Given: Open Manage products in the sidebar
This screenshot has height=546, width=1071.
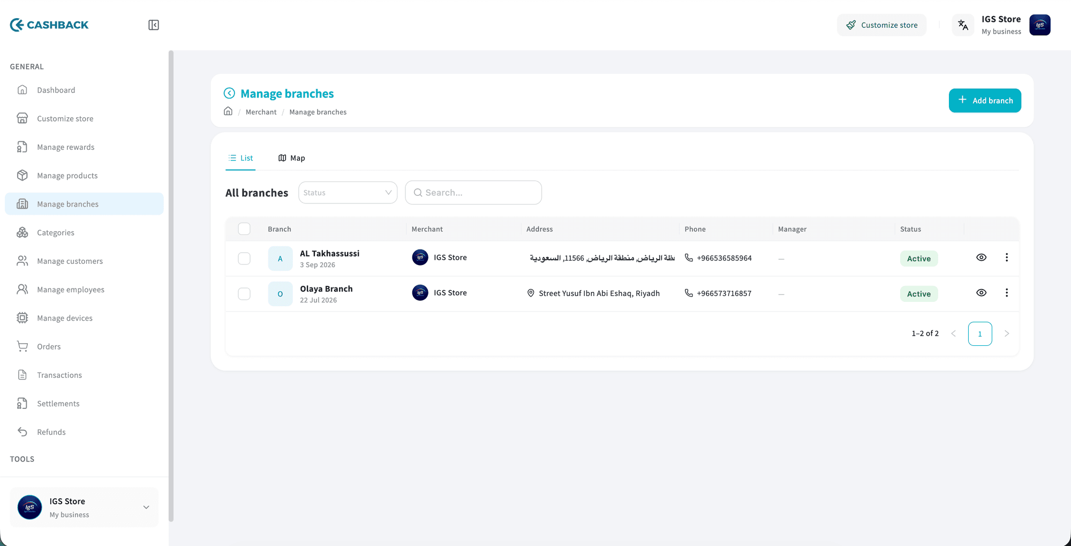Looking at the screenshot, I should tap(84, 175).
